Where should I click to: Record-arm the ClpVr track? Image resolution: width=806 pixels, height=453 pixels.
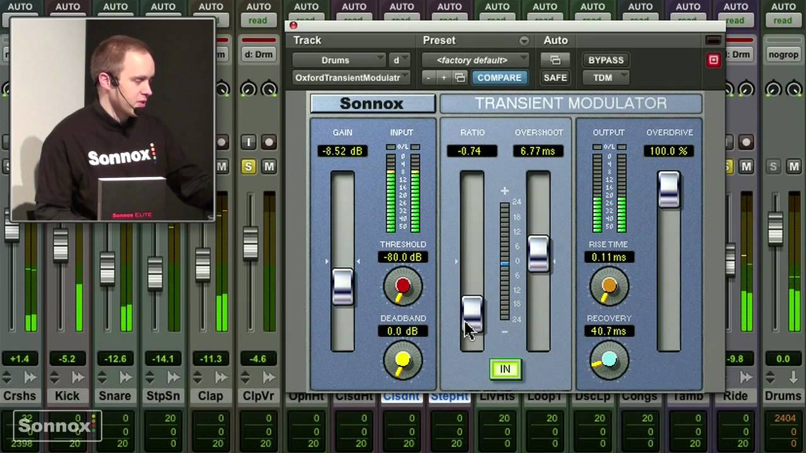(x=269, y=142)
